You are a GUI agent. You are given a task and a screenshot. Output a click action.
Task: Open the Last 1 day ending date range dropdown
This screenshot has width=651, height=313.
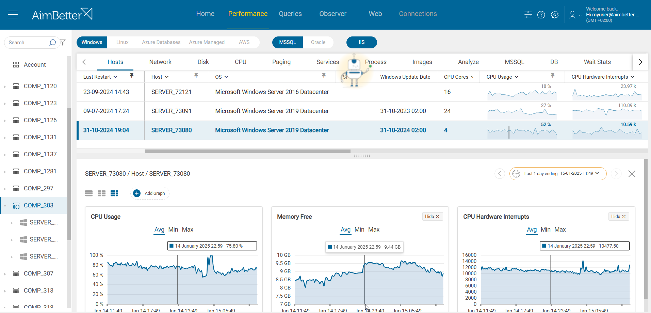click(558, 174)
